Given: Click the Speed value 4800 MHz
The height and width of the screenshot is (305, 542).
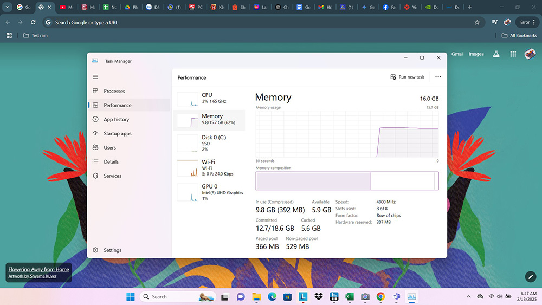Looking at the screenshot, I should [386, 202].
